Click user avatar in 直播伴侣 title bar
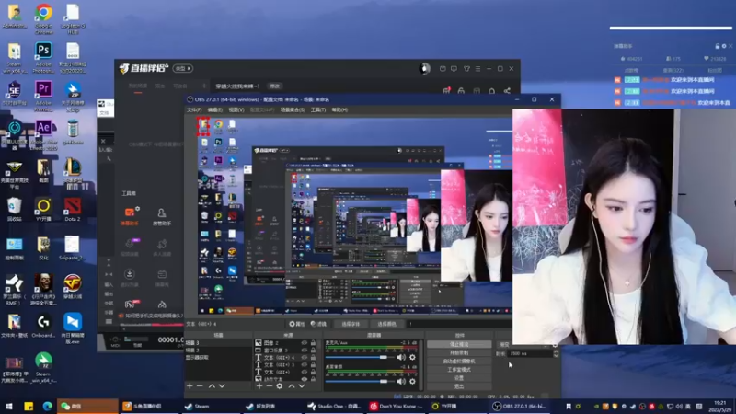Screen dimensions: 736x414 point(424,68)
